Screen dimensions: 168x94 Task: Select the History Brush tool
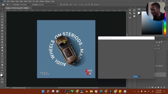(x=2, y=39)
